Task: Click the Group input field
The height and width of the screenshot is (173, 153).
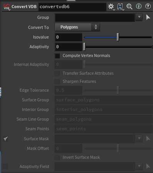Action: pos(95,17)
